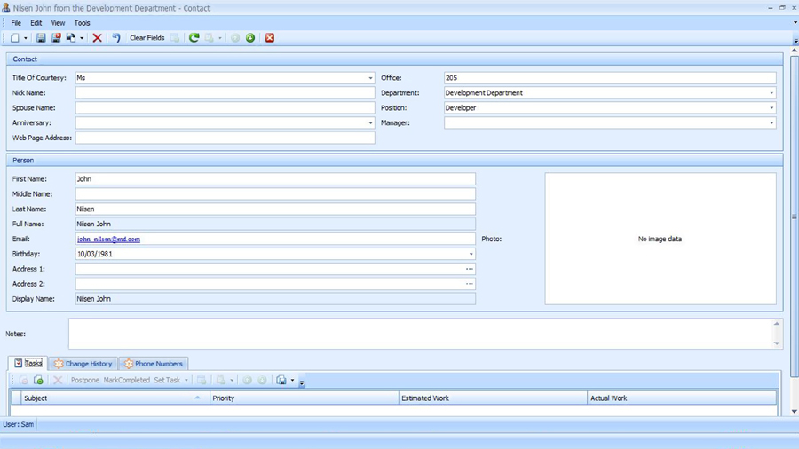Click the john_nilsen@md.com email link
The height and width of the screenshot is (449, 799).
tap(108, 240)
